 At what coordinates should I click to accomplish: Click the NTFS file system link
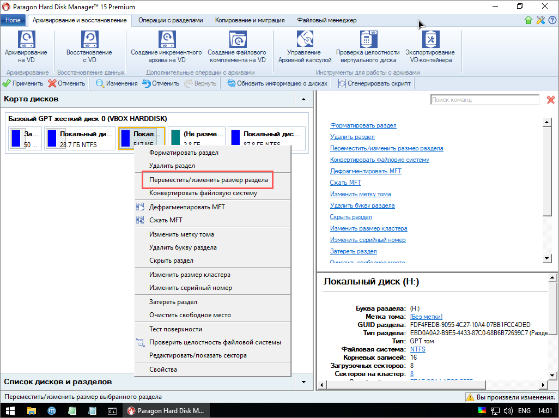pos(417,349)
